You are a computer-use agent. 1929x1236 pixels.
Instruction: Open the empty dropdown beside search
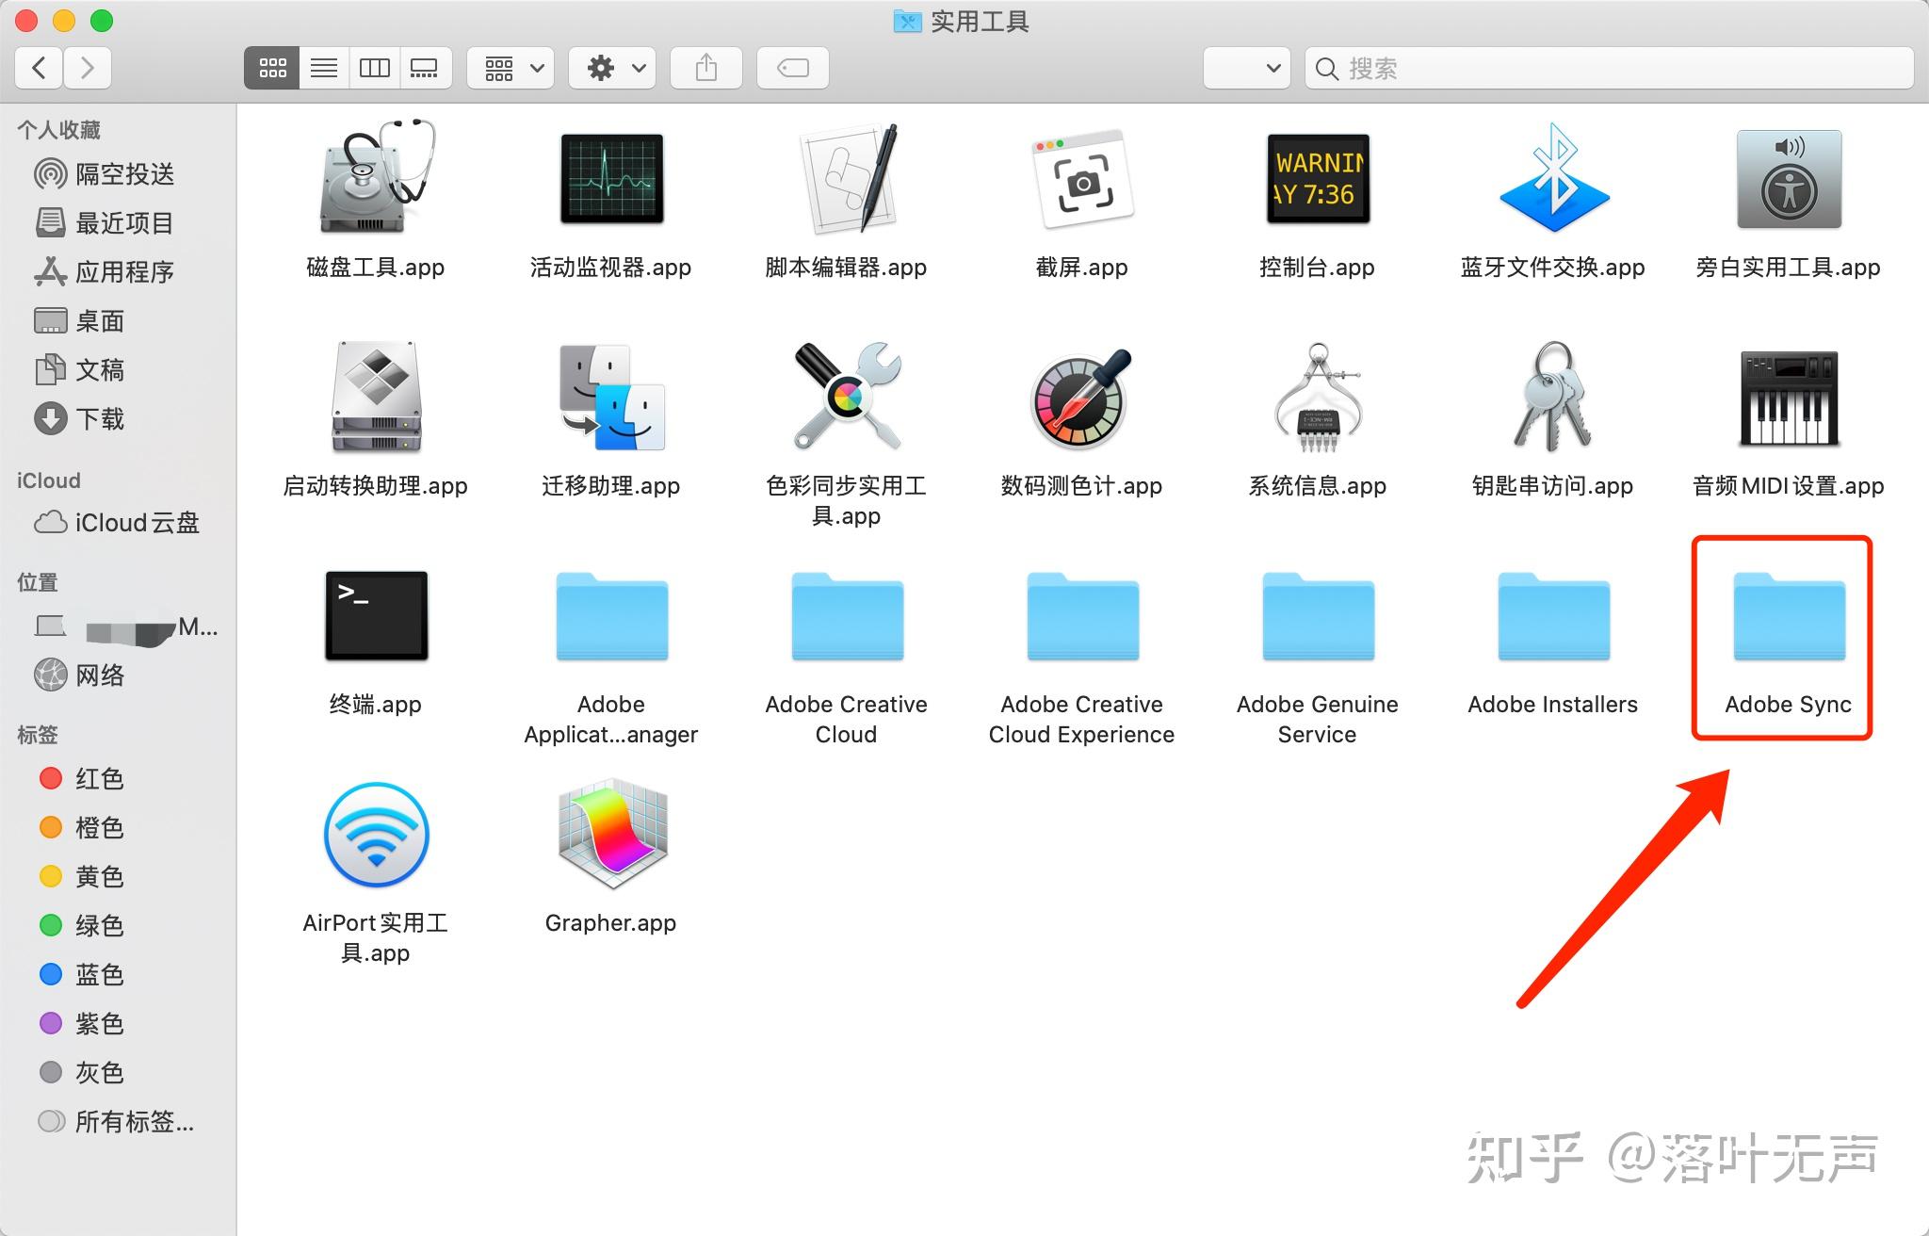click(x=1247, y=68)
